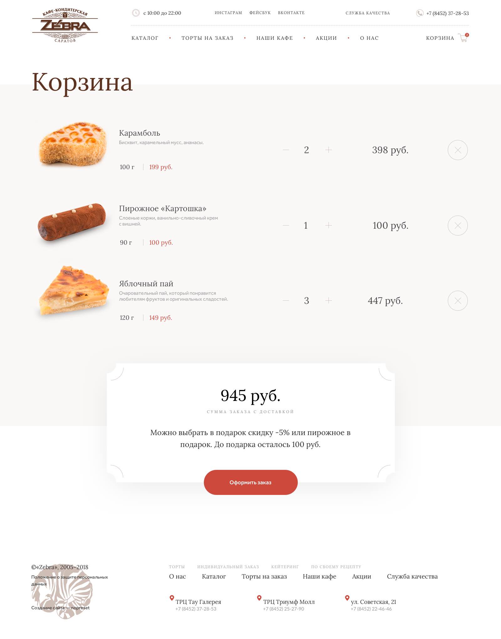The width and height of the screenshot is (501, 639).
Task: Click the shopping cart icon in header
Action: [463, 38]
